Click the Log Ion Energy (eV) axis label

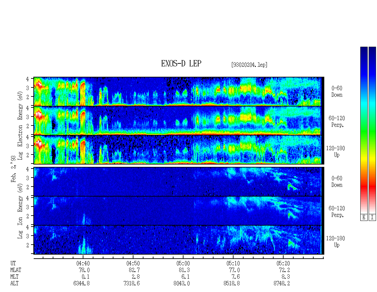point(20,211)
